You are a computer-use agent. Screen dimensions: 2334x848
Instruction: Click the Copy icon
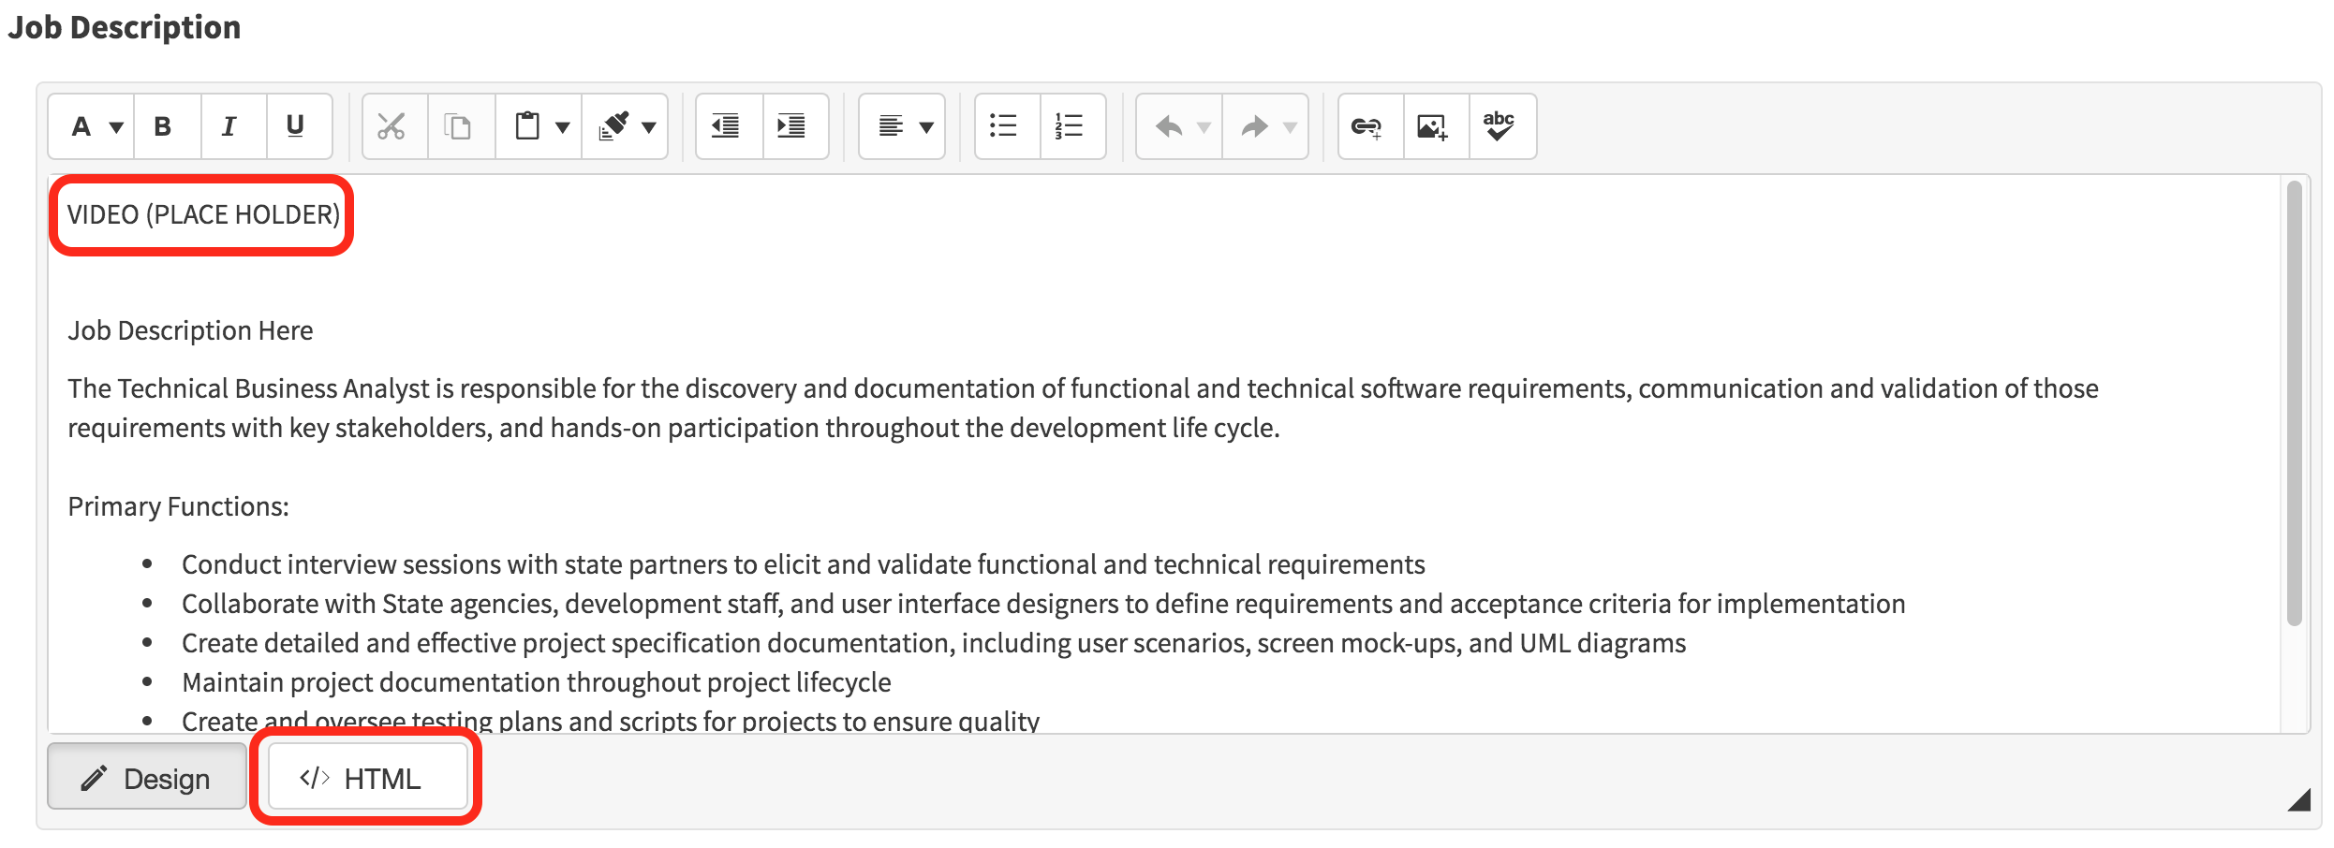tap(458, 126)
